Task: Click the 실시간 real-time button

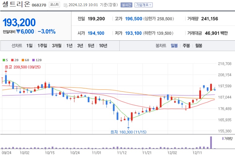Action: (126, 5)
